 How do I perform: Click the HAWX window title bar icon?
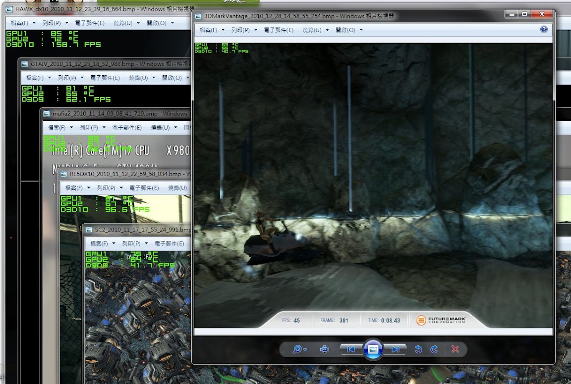pos(9,9)
